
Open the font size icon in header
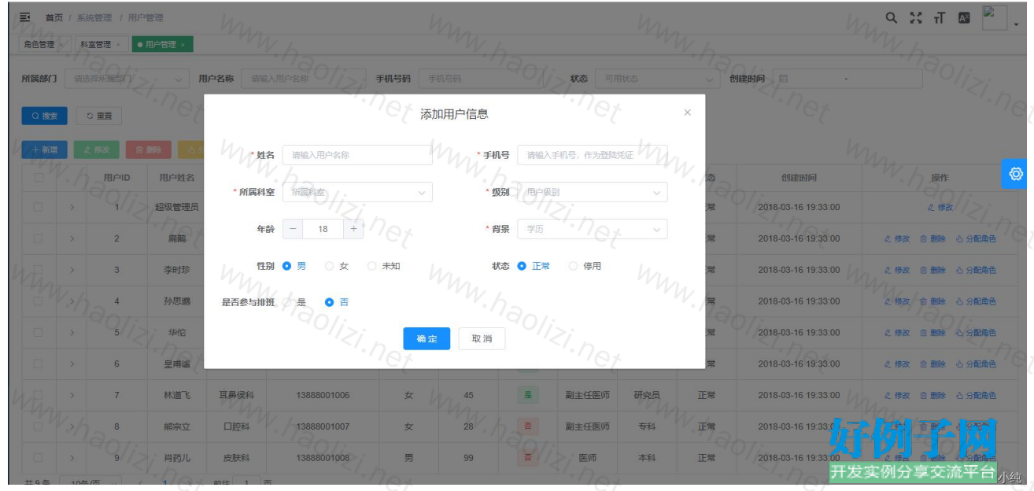tap(939, 17)
